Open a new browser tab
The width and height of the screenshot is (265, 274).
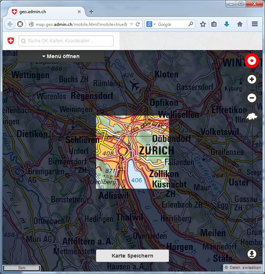[91, 11]
